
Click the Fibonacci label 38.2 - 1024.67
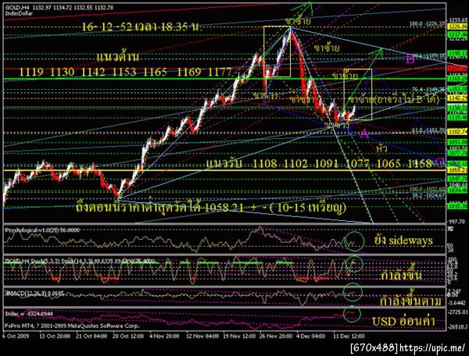428,195
